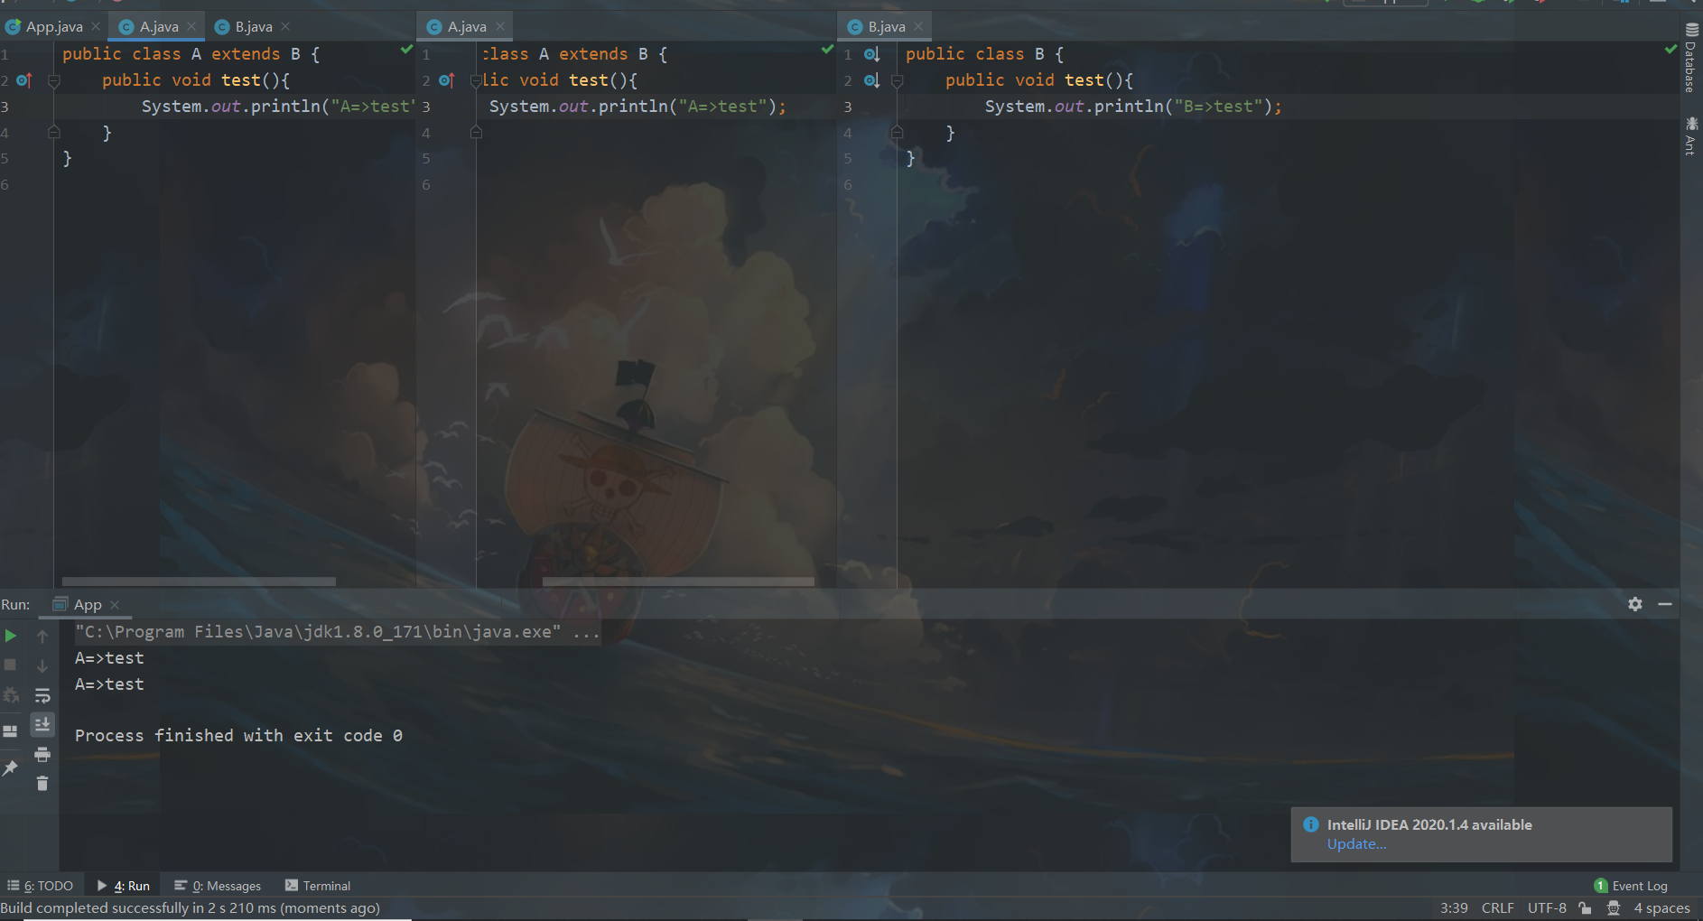Close App.java tab
Image resolution: width=1703 pixels, height=921 pixels.
(96, 27)
